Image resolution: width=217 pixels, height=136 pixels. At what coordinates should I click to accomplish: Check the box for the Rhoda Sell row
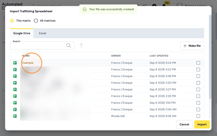click(x=198, y=116)
